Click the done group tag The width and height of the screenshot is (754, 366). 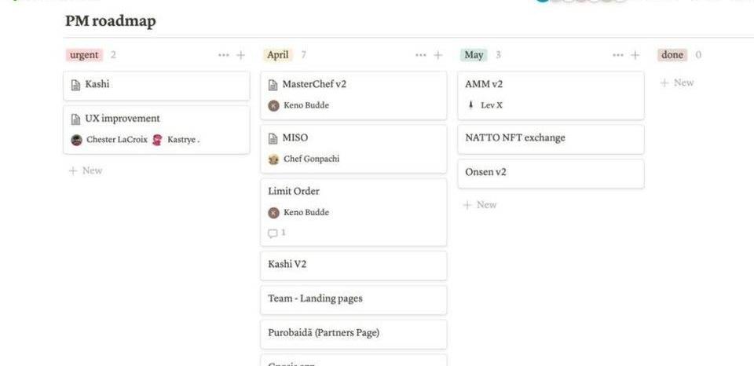pos(672,55)
